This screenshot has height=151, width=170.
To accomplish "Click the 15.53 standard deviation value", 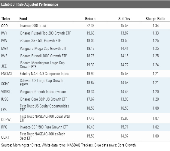I will click(125, 74).
